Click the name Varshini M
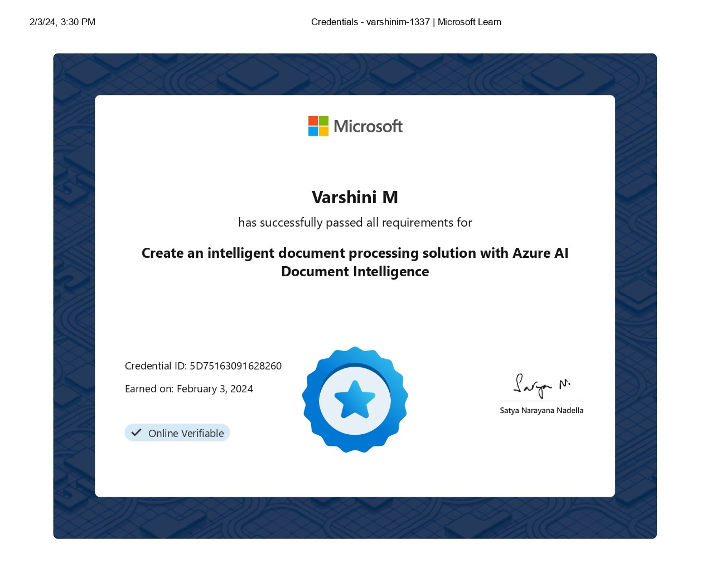The height and width of the screenshot is (586, 711). coord(355,197)
